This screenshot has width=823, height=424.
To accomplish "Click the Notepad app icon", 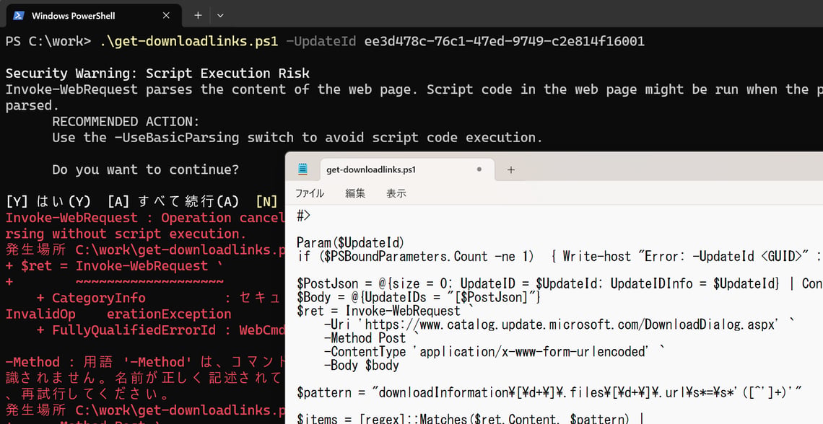I will click(x=303, y=169).
